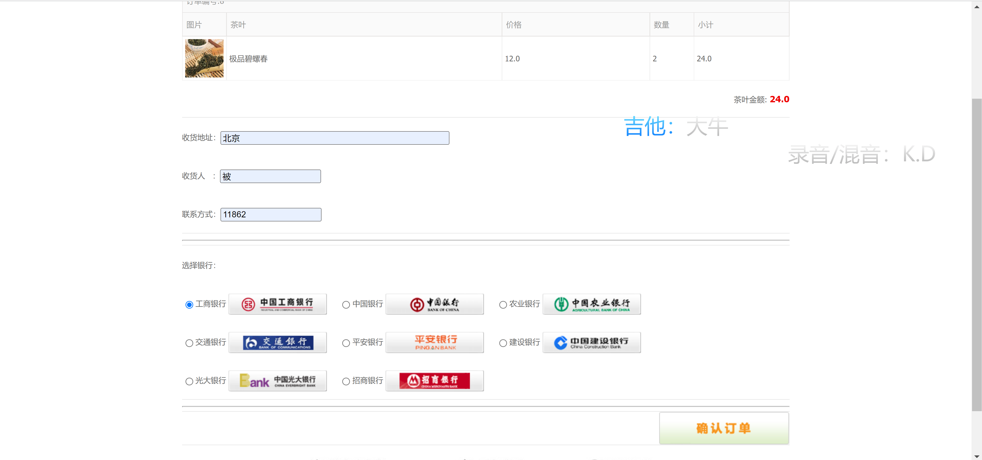This screenshot has width=982, height=460.
Task: Click the 中国工商银行 bank logo
Action: pos(278,304)
